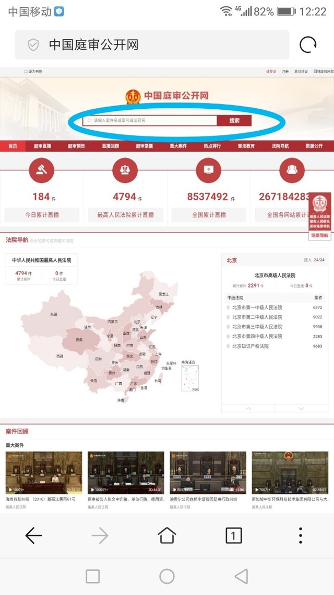This screenshot has width=334, height=595.
Task: Open 海难救助纠纷 video thumbnail
Action: tap(44, 473)
